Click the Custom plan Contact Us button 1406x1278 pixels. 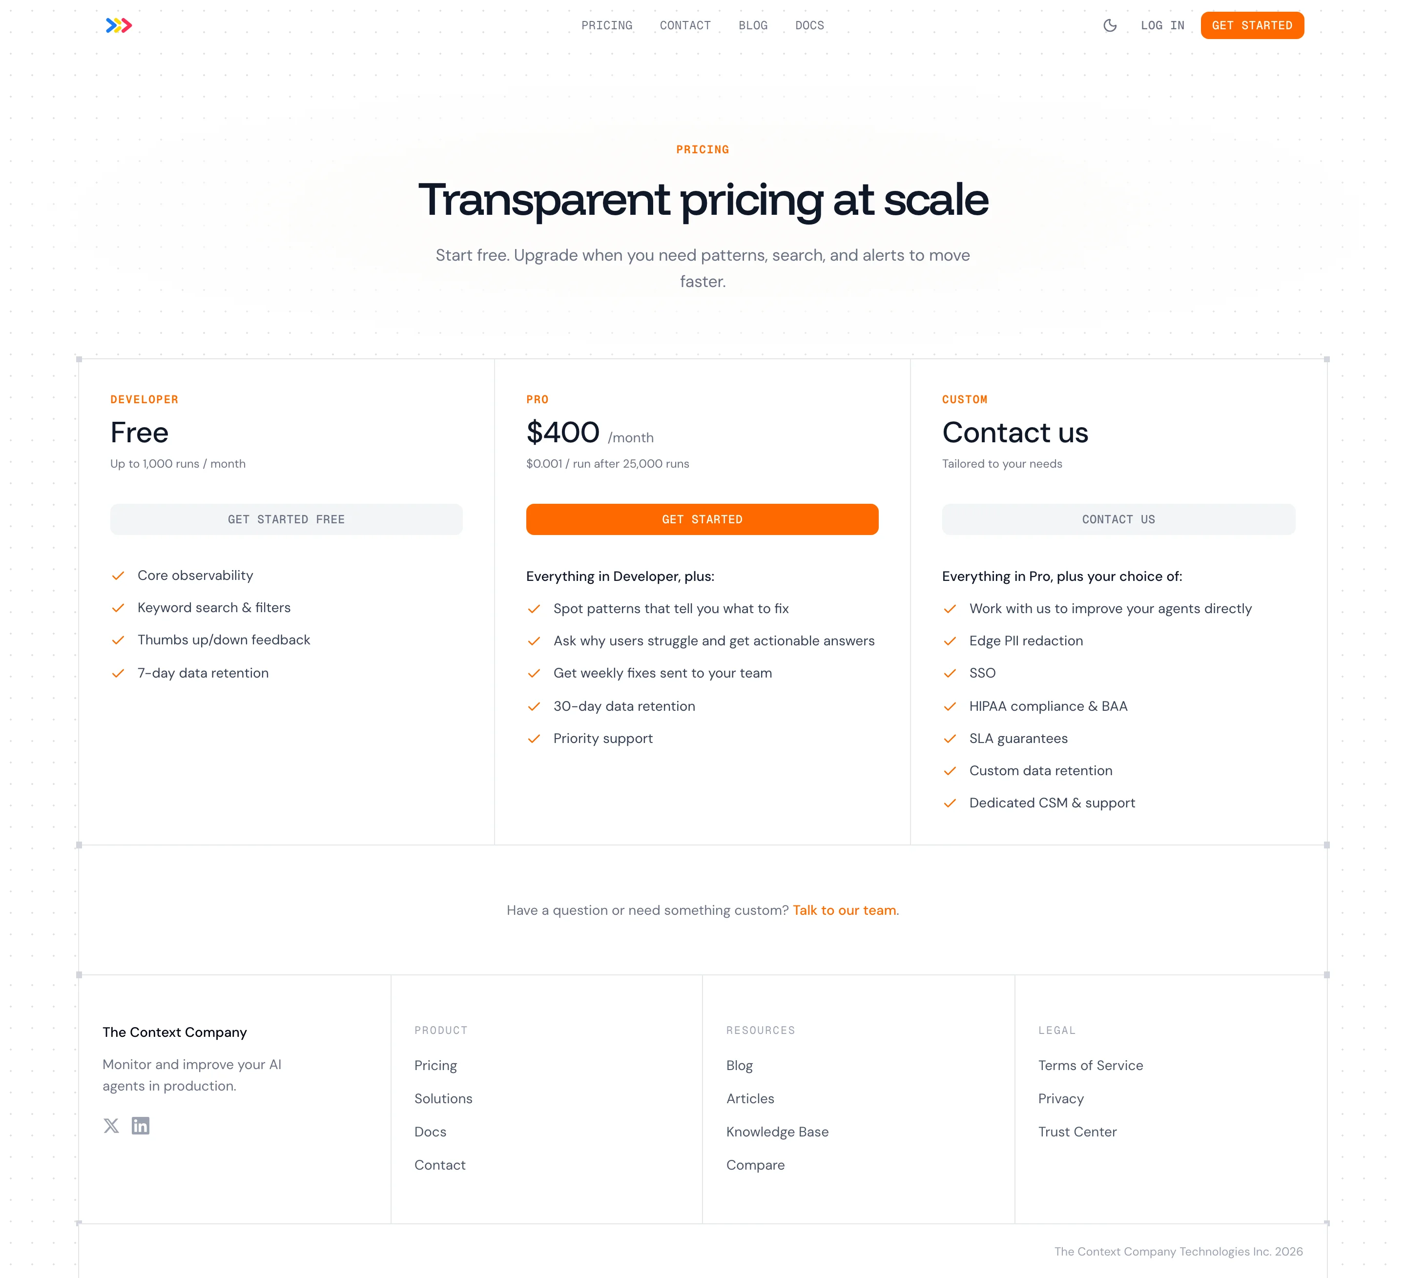point(1118,519)
